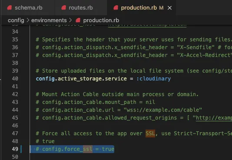
Task: Click the "X-Sendfile" string on line 36
Action: [196, 47]
